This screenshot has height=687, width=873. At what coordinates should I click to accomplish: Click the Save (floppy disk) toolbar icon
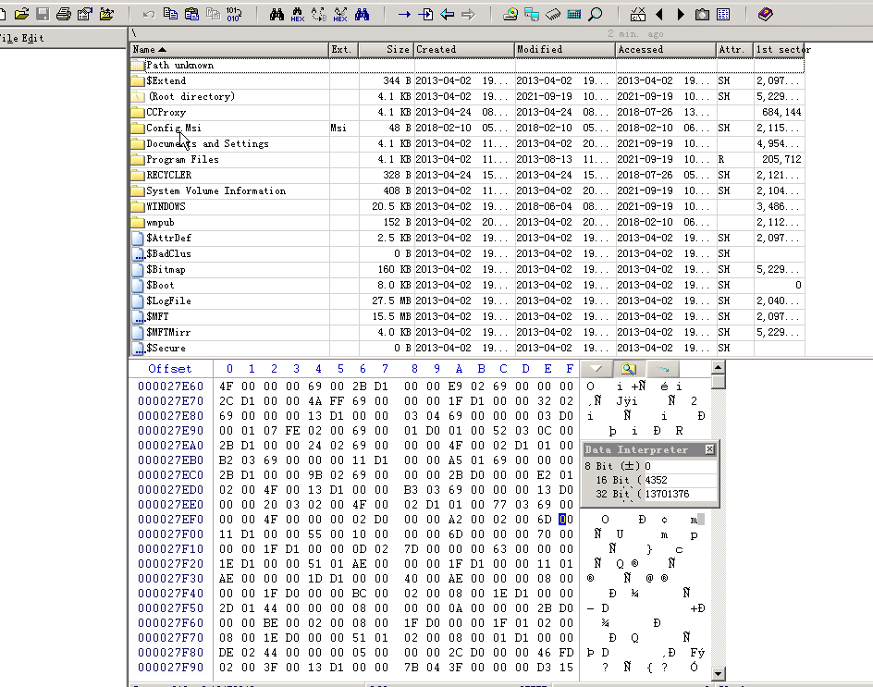tap(43, 14)
